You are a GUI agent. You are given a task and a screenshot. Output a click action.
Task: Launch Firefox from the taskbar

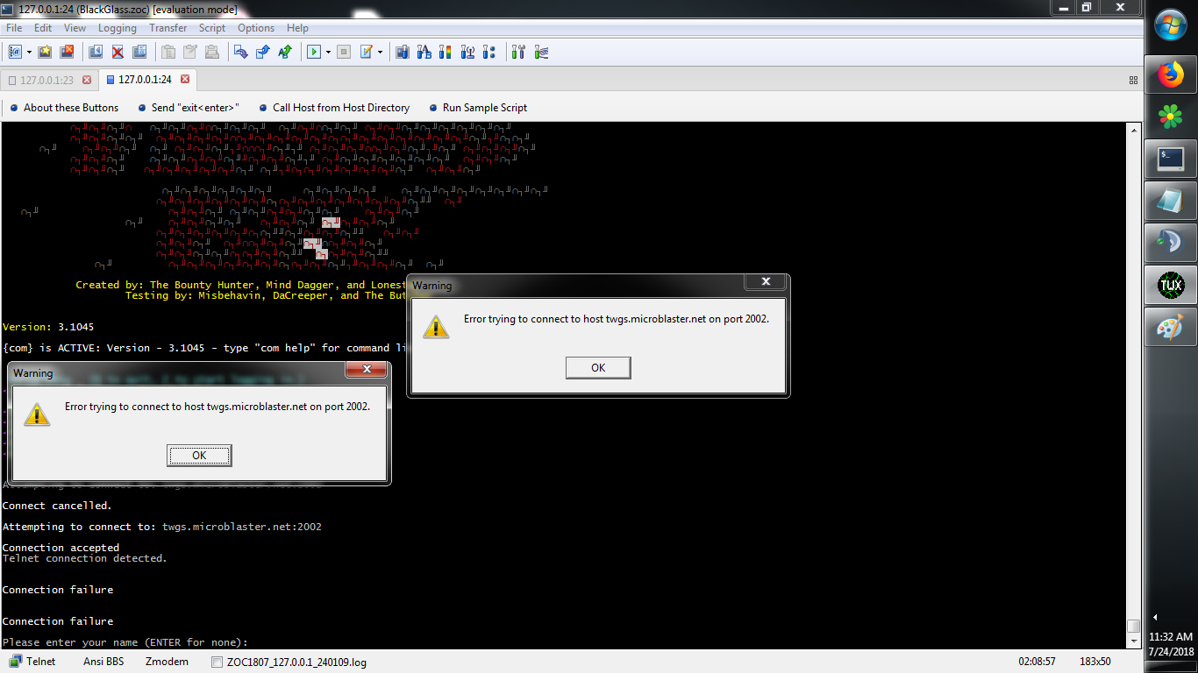point(1171,74)
